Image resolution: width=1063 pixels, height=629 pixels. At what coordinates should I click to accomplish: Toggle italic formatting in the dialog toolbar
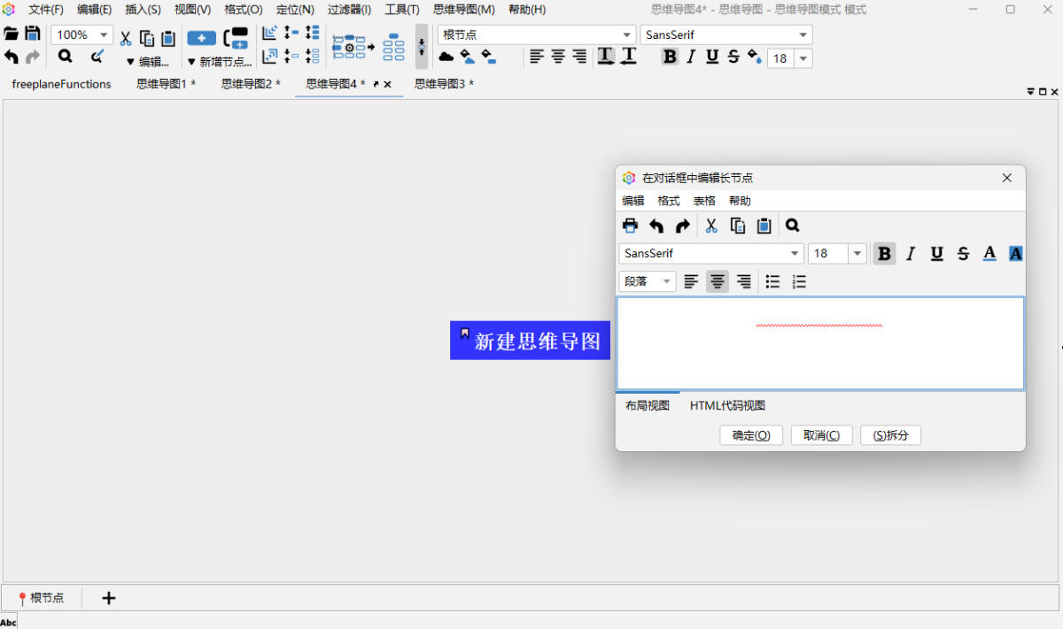(910, 254)
